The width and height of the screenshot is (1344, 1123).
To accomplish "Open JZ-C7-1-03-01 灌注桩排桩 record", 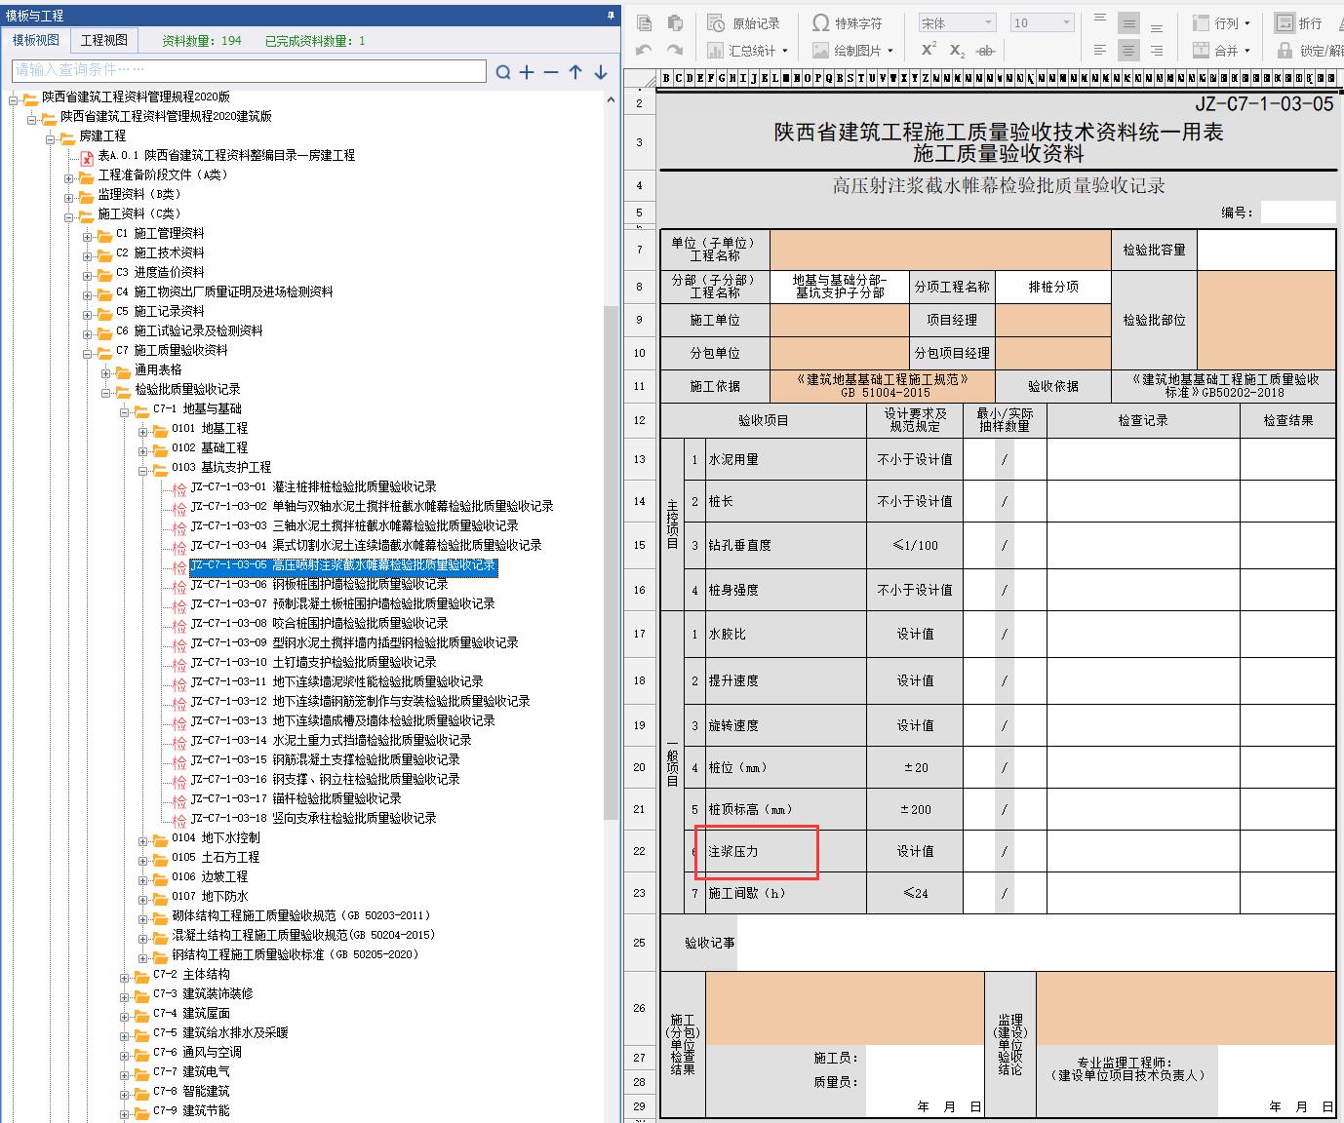I will click(x=314, y=486).
